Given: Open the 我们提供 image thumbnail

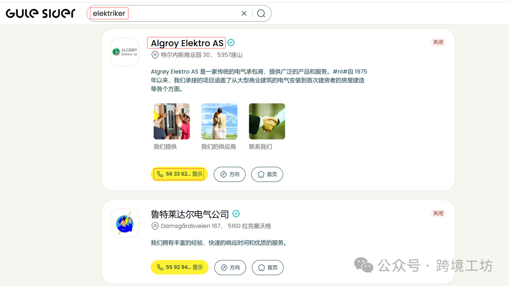Looking at the screenshot, I should click(172, 121).
